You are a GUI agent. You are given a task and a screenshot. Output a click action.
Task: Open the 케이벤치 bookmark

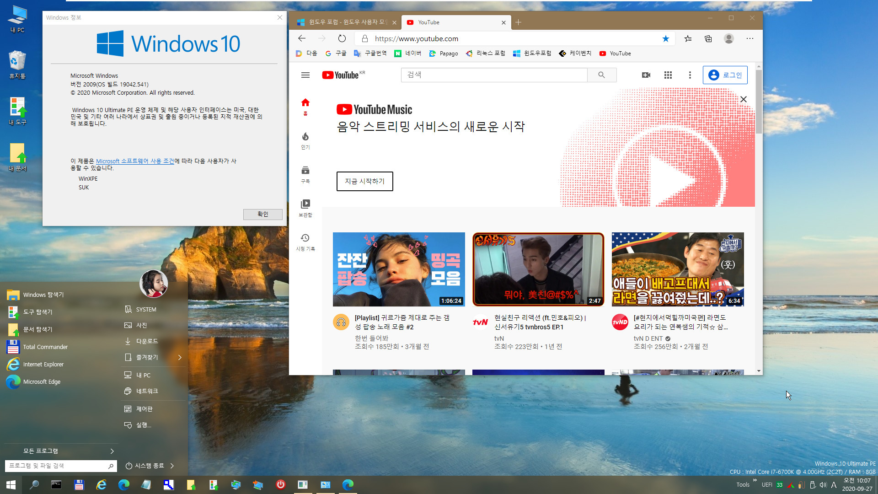coord(575,54)
